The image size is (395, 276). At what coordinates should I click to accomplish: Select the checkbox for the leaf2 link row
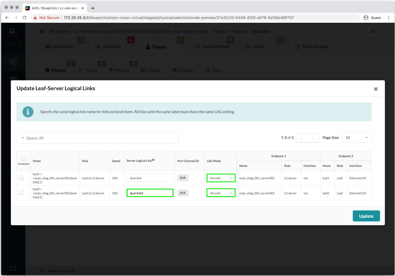[x=21, y=193]
